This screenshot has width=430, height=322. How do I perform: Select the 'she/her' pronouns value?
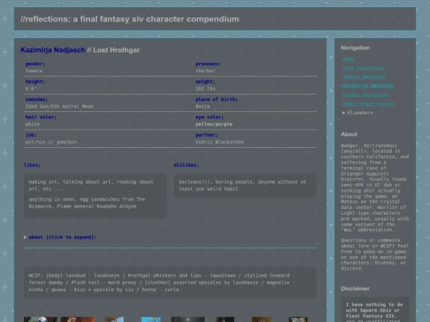pos(205,71)
